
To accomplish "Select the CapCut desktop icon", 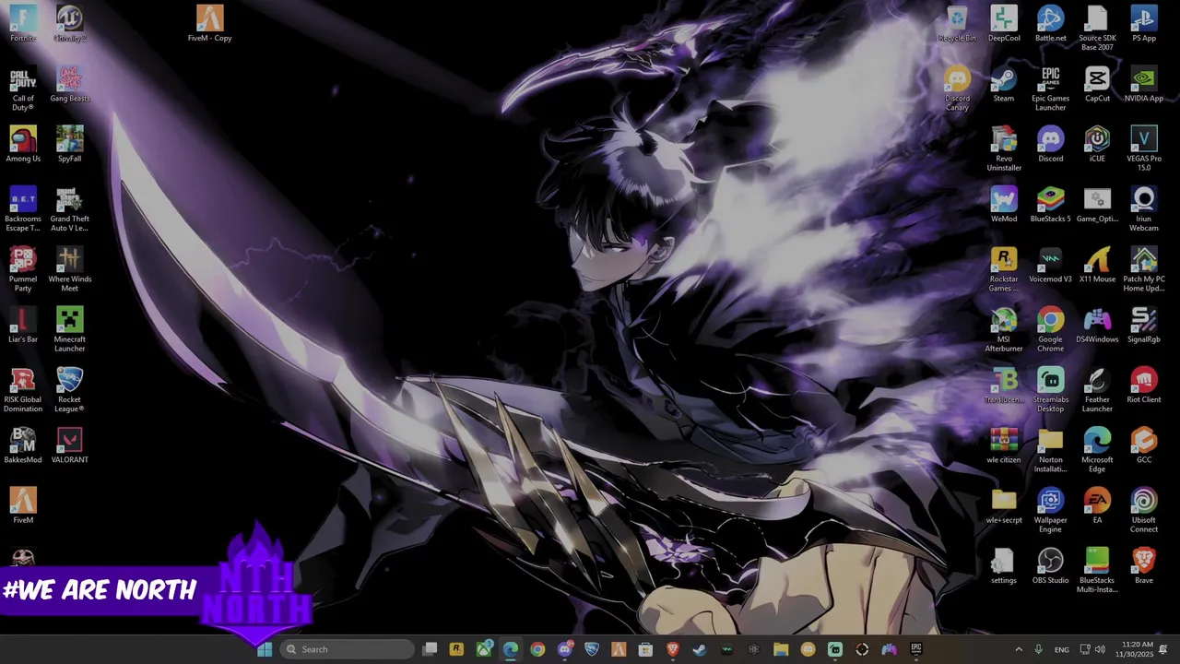I will point(1097,84).
